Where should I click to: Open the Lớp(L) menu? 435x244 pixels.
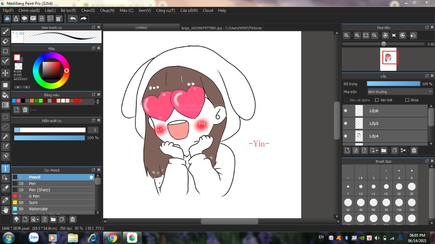click(50, 10)
